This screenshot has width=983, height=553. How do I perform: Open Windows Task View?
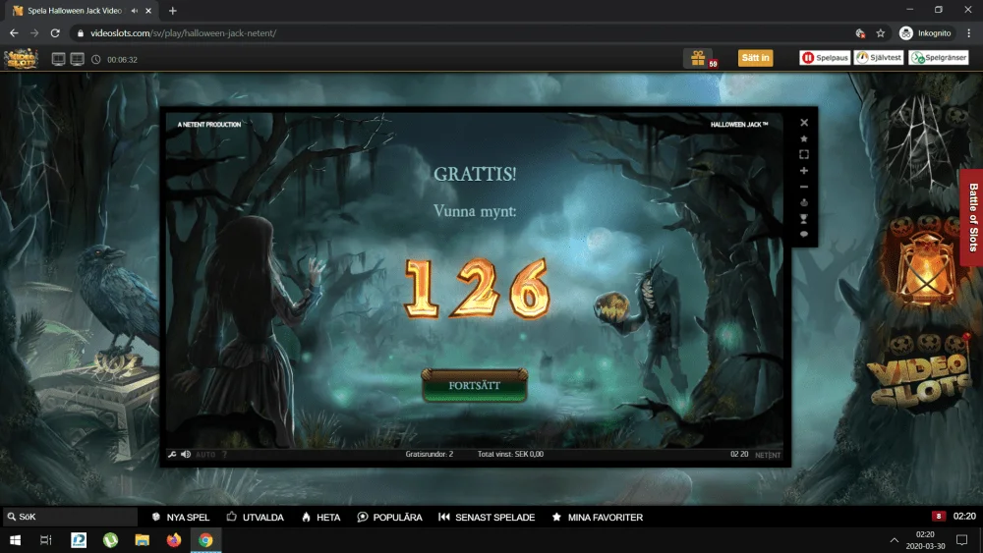(x=46, y=540)
